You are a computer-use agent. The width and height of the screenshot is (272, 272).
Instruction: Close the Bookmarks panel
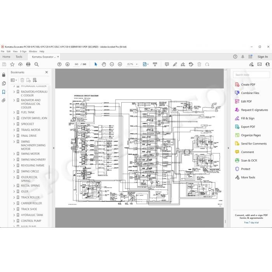[47, 72]
